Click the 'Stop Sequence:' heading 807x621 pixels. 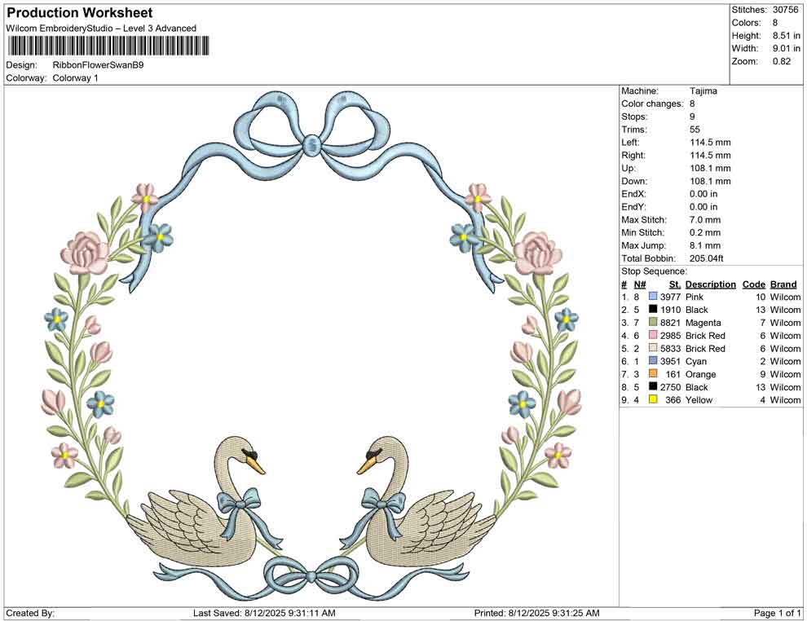tap(654, 271)
